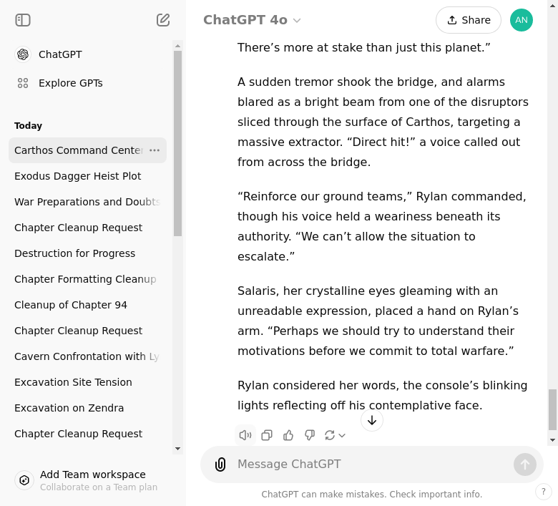Viewport: 558px width, 506px height.
Task: Mark the response with thumbs down
Action: (x=310, y=435)
